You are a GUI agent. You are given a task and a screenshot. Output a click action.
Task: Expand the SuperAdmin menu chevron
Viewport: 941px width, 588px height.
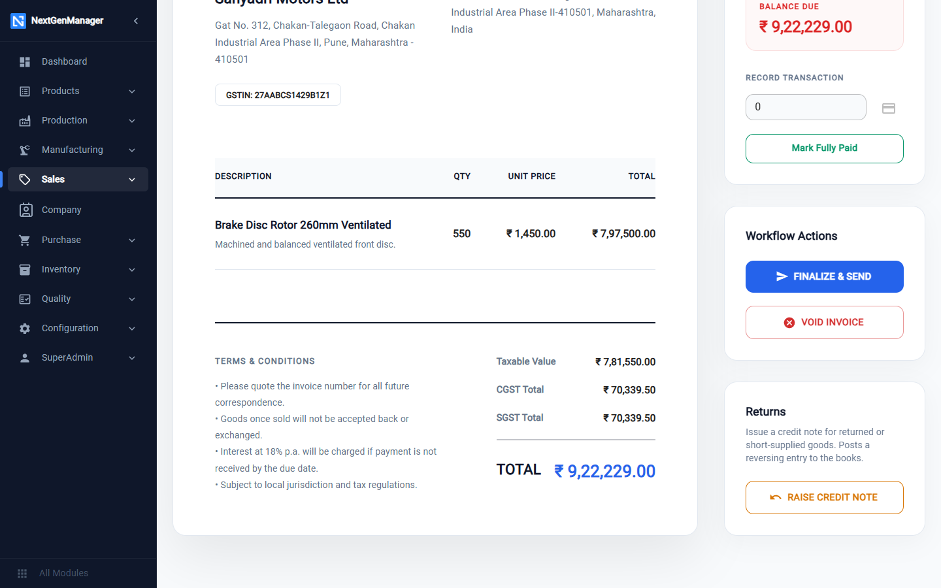pos(132,357)
